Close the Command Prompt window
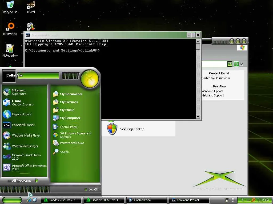This screenshot has width=273, height=204. pos(198,35)
